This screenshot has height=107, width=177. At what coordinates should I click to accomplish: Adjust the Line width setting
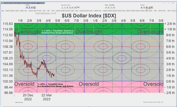(114, 7)
